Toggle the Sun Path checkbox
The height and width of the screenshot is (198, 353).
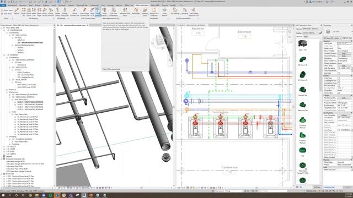[339, 73]
